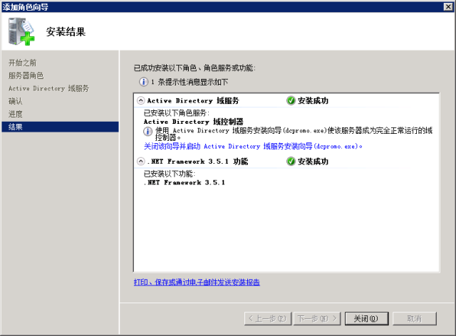Click .NET Framework 3.5.1 installed feature text
Image resolution: width=456 pixels, height=336 pixels.
[184, 182]
